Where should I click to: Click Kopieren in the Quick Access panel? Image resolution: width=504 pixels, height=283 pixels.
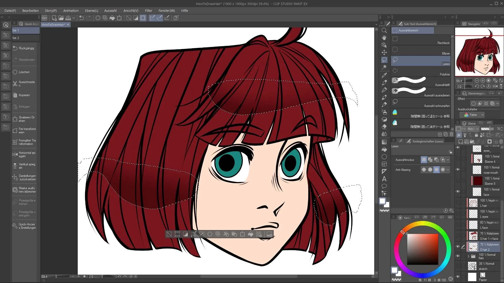24,95
